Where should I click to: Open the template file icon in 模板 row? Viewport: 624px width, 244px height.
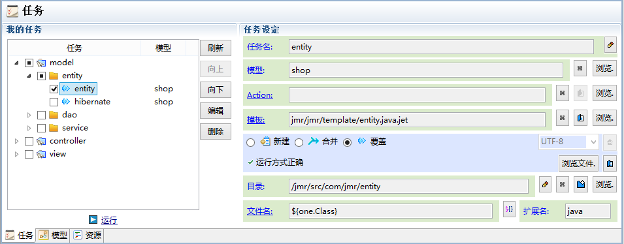coord(580,117)
